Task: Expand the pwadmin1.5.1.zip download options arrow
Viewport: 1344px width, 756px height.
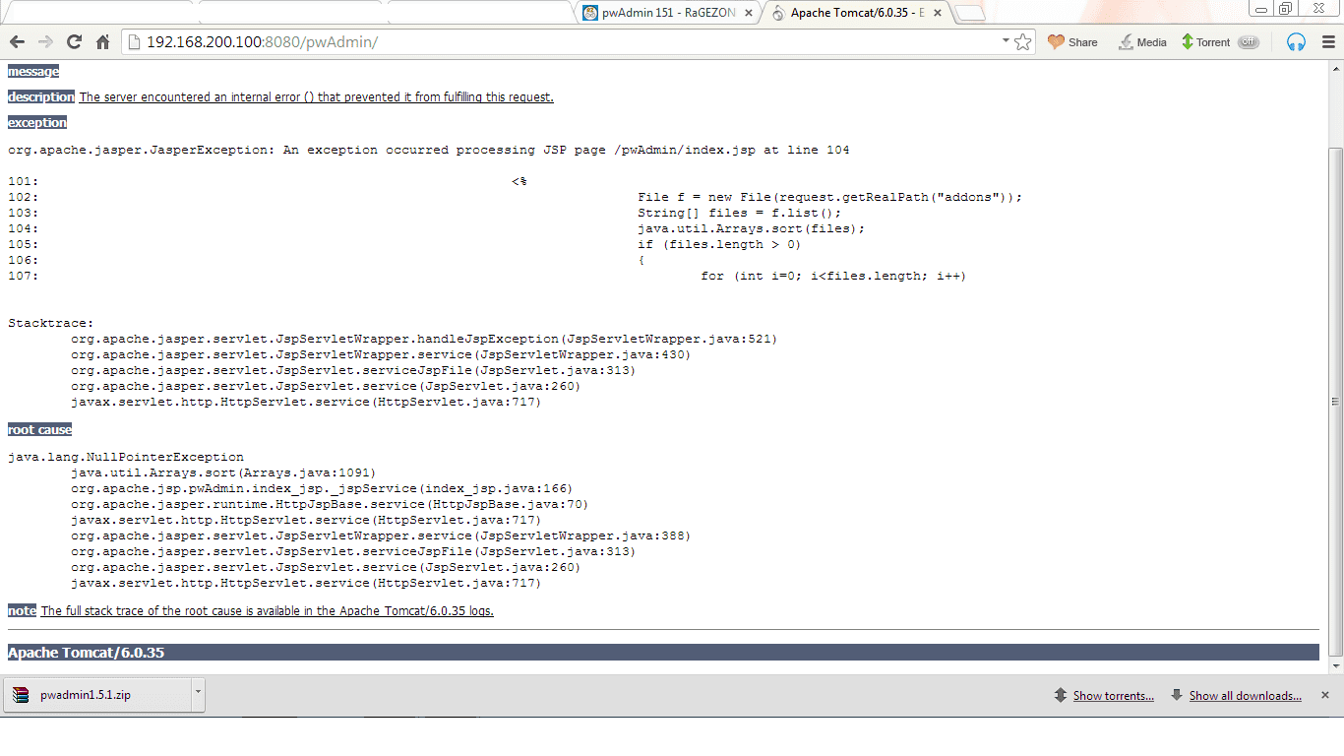Action: (x=198, y=695)
